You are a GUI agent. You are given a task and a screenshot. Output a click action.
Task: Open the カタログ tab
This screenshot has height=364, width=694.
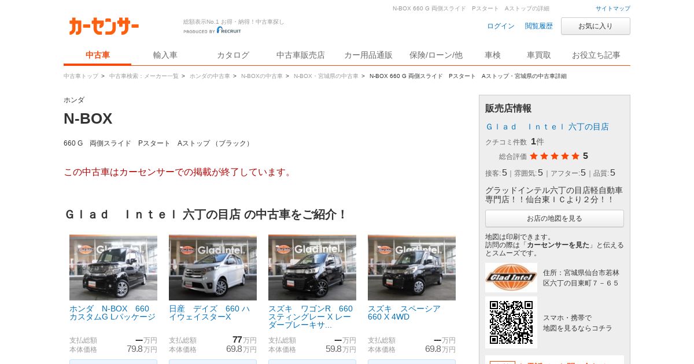point(233,55)
